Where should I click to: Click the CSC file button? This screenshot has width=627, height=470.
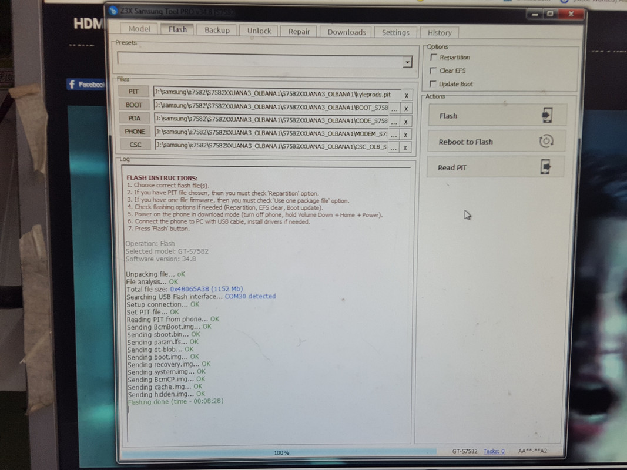(135, 145)
